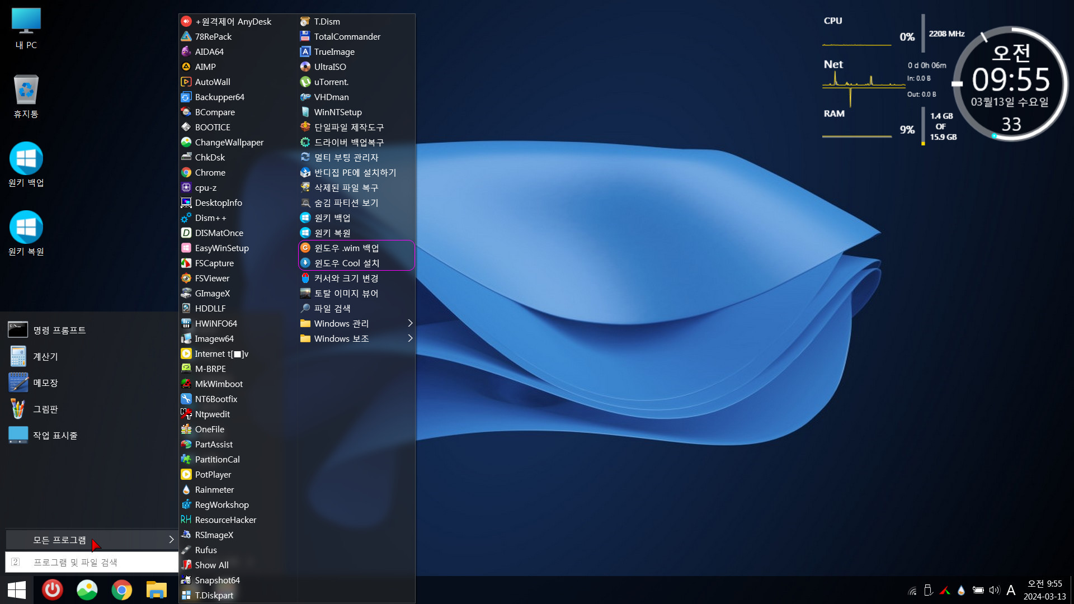Click the uTorrent icon in menu
The image size is (1074, 604).
coord(305,82)
